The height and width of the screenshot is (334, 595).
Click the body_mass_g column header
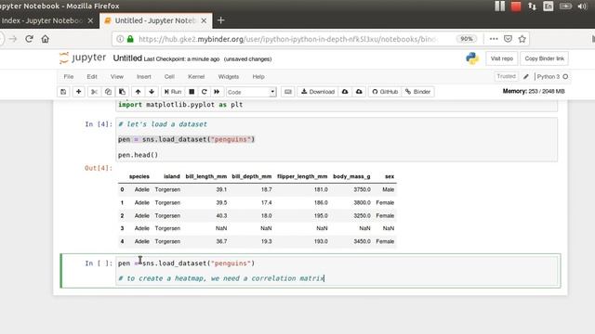[x=351, y=176]
